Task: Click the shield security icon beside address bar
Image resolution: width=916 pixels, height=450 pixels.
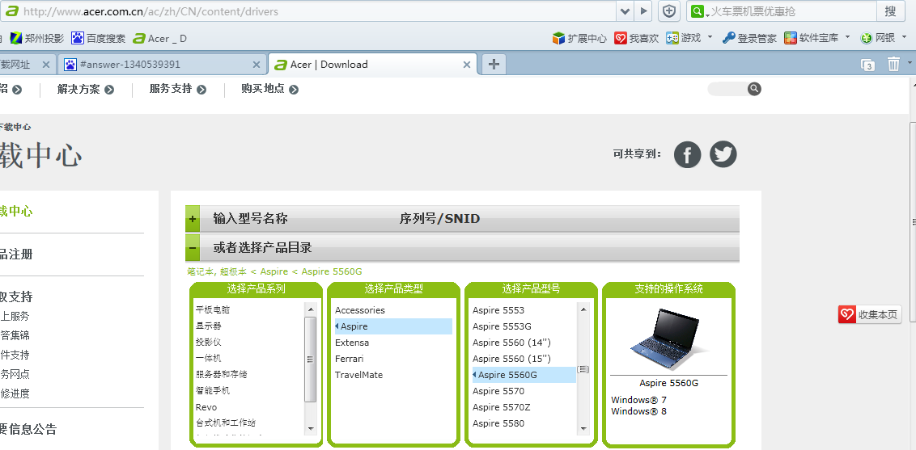Action: [669, 11]
